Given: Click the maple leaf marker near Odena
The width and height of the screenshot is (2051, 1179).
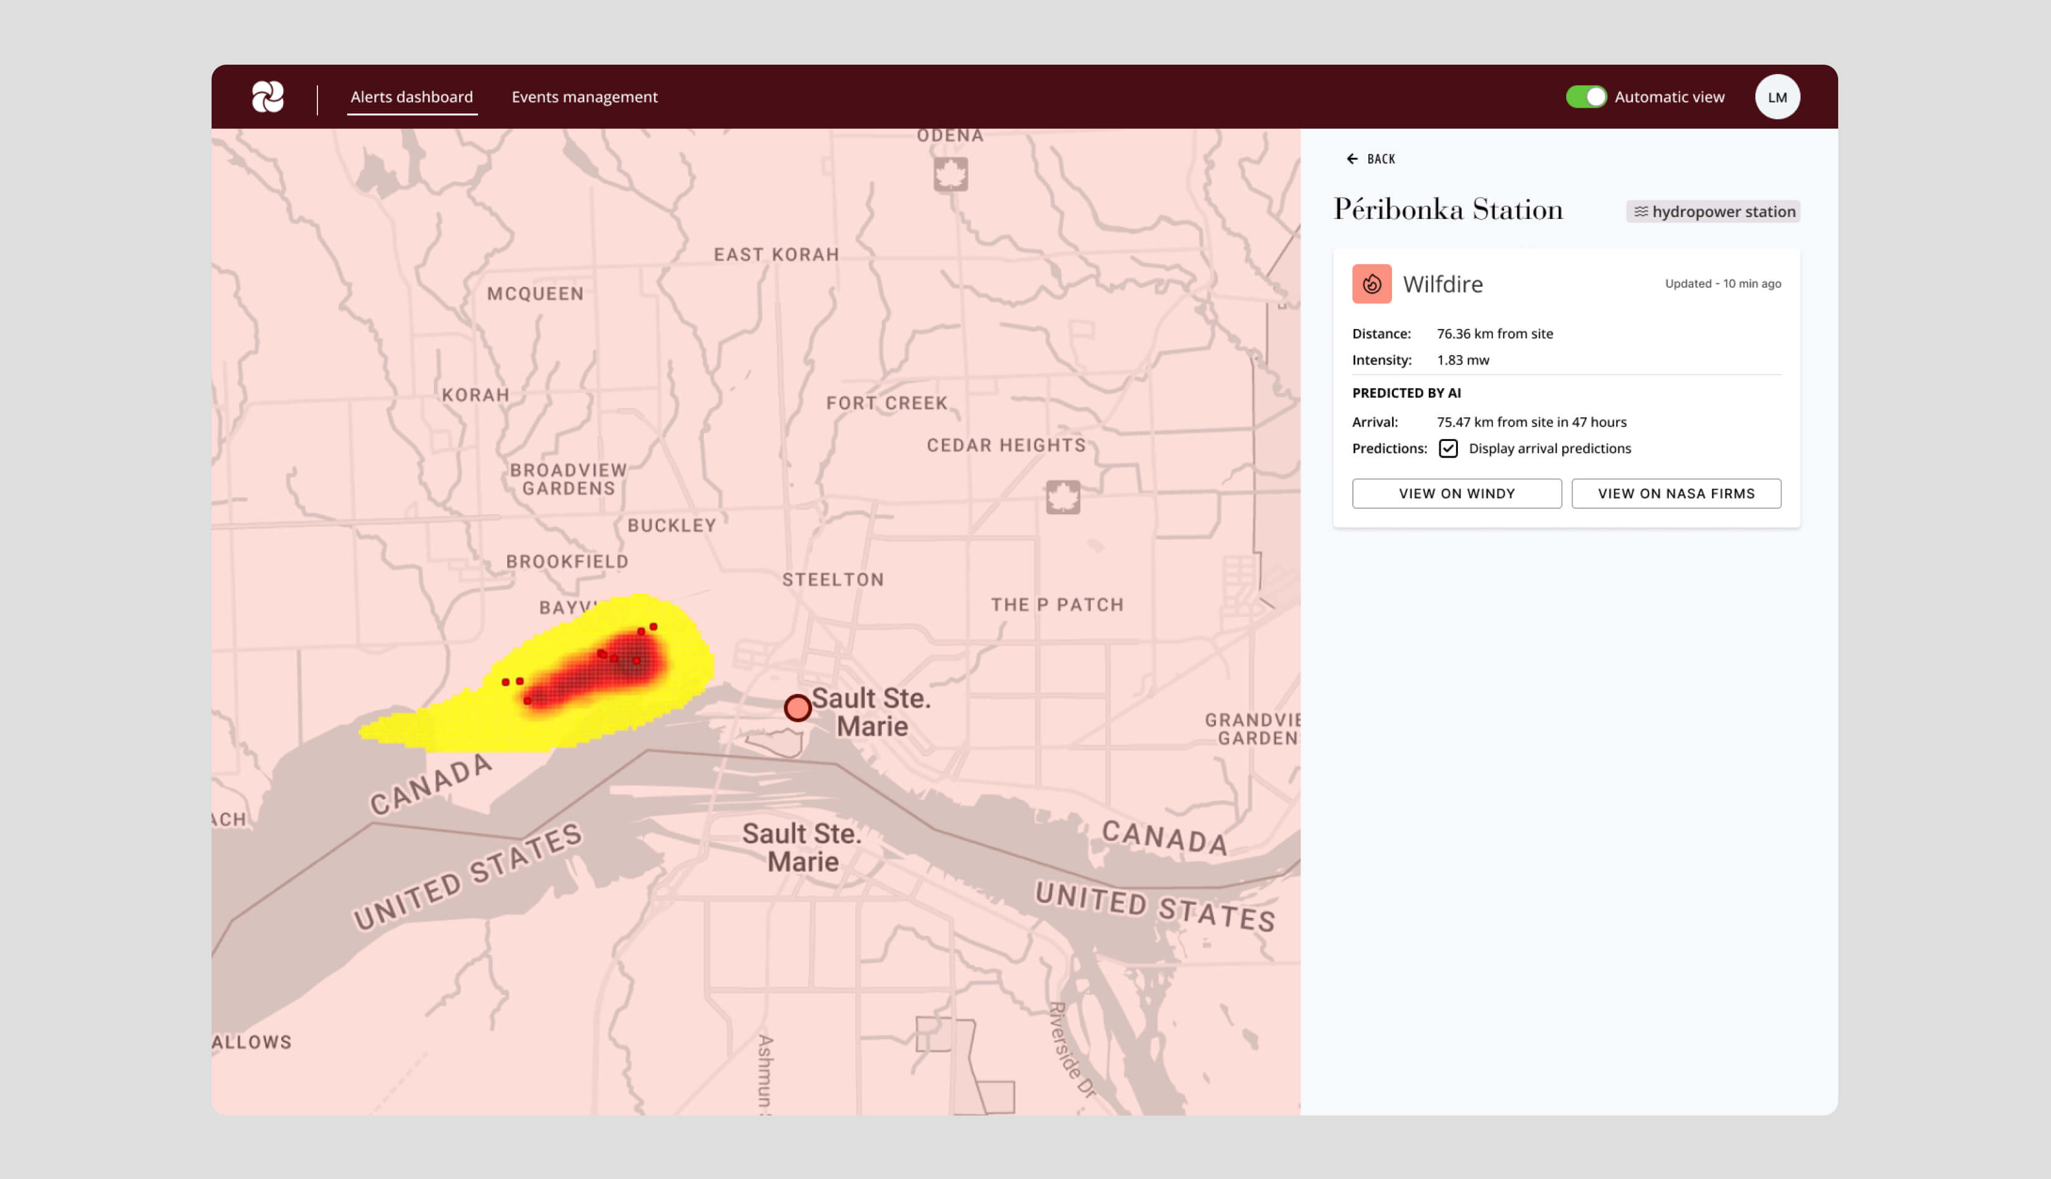Looking at the screenshot, I should click(951, 174).
